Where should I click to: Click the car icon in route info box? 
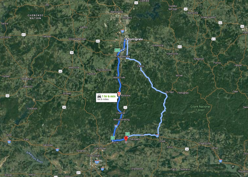(99, 96)
